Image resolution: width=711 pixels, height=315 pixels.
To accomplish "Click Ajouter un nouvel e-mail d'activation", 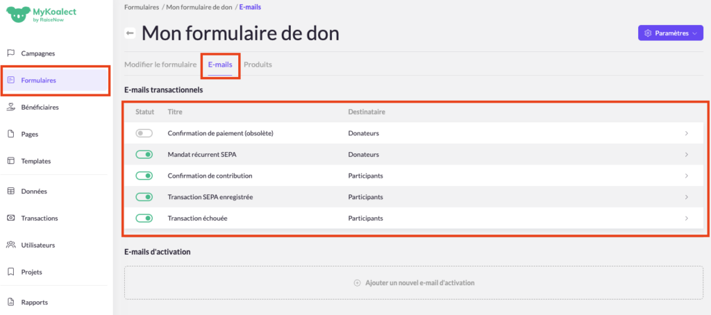I will click(414, 283).
